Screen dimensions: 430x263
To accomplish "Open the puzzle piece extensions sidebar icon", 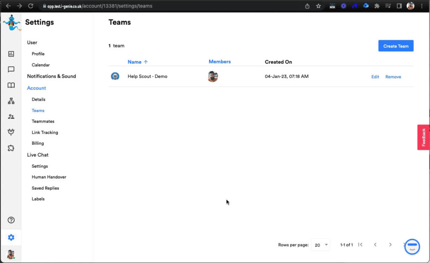I will pos(11,148).
